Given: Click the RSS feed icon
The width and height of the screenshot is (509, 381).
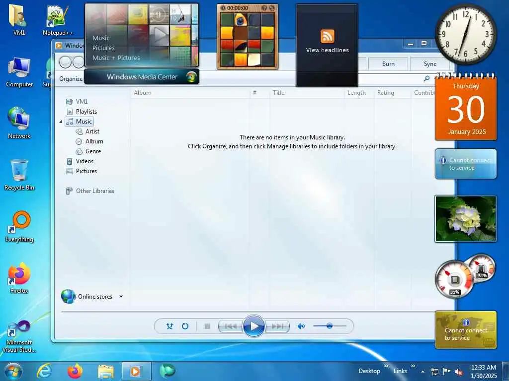Looking at the screenshot, I should tap(327, 36).
